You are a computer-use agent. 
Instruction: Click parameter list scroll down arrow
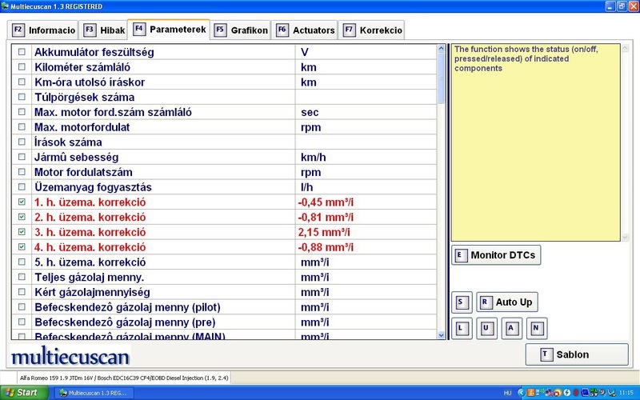tap(441, 335)
